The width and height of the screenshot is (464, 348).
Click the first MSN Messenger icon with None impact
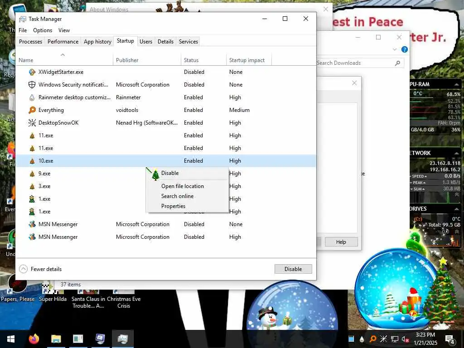point(32,224)
